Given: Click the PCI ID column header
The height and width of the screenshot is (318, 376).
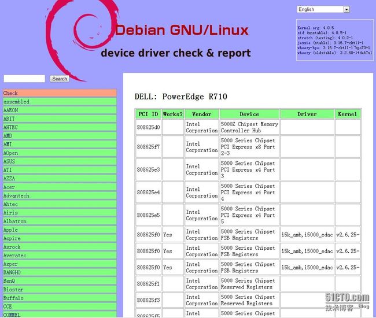Looking at the screenshot, I should click(148, 114).
